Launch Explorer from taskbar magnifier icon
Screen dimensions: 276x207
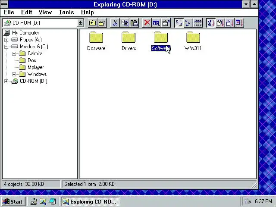click(x=43, y=201)
